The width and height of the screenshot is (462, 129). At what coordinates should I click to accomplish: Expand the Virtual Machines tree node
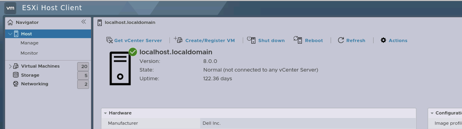(10, 66)
